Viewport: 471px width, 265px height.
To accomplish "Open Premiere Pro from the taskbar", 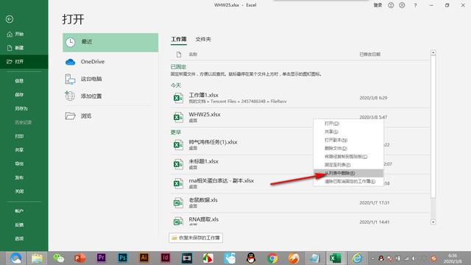I will coord(102,258).
